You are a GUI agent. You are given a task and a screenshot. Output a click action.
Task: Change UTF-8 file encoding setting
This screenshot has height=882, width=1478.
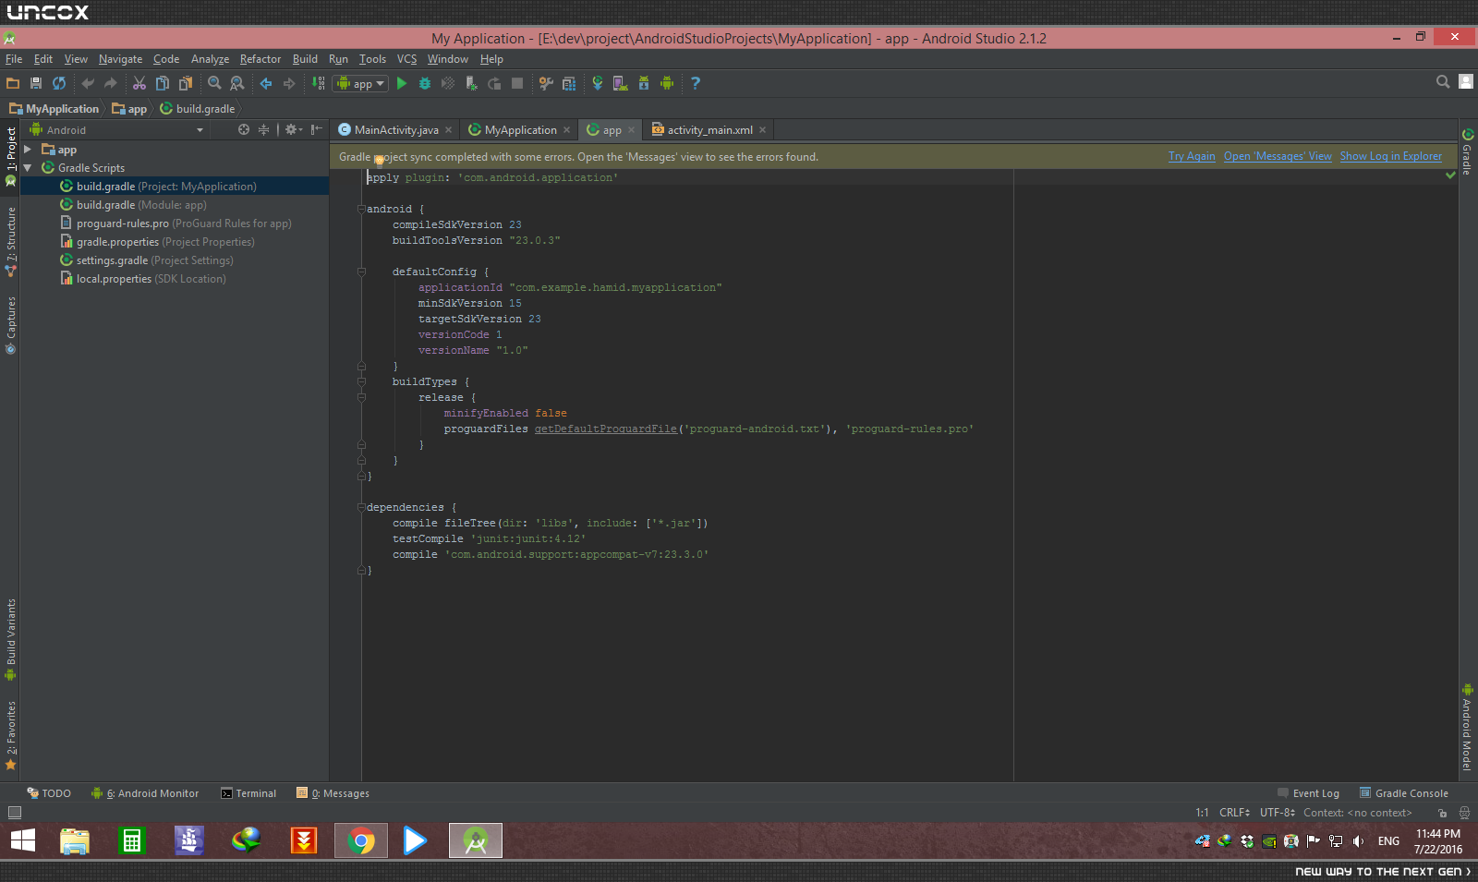(x=1278, y=813)
